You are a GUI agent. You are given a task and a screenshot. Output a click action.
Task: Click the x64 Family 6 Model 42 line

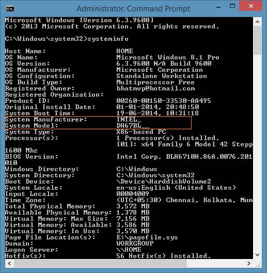[184, 144]
